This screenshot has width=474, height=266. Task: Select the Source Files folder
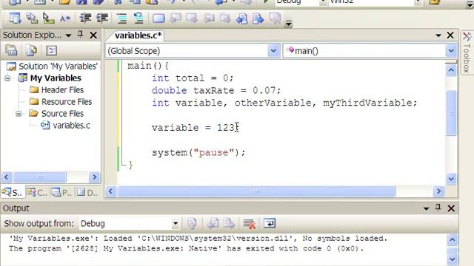pyautogui.click(x=62, y=113)
